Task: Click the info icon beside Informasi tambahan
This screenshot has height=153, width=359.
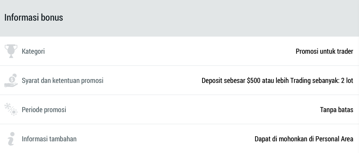Action: (11, 139)
